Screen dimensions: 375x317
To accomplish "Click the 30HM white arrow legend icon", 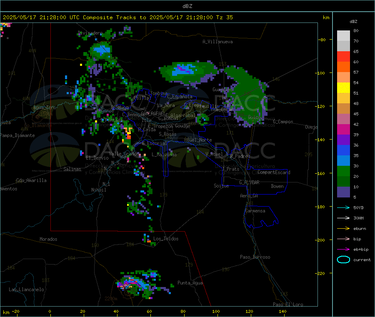I will point(343,218).
